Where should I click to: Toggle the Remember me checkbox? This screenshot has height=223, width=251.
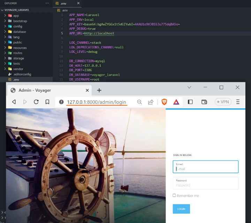(x=174, y=196)
